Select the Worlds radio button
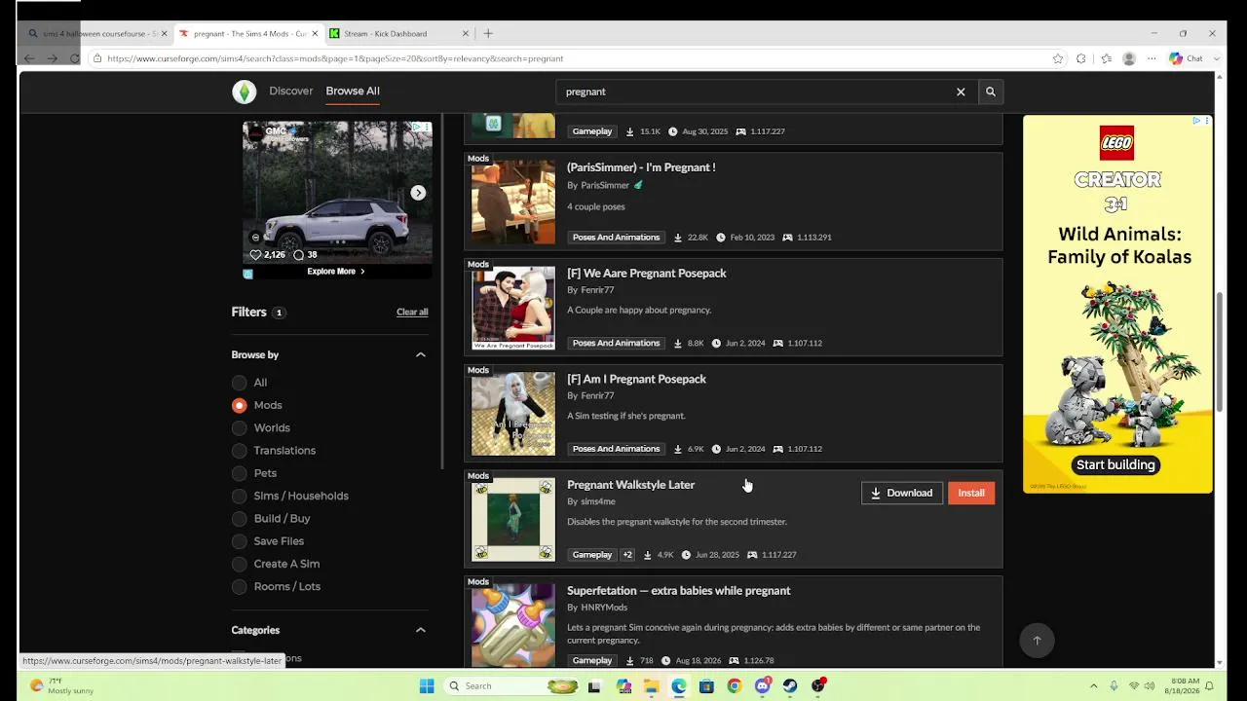The image size is (1247, 701). 240,427
